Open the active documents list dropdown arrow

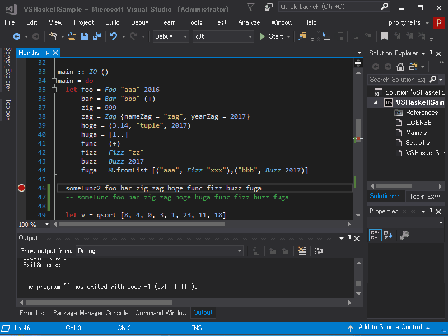(360, 53)
